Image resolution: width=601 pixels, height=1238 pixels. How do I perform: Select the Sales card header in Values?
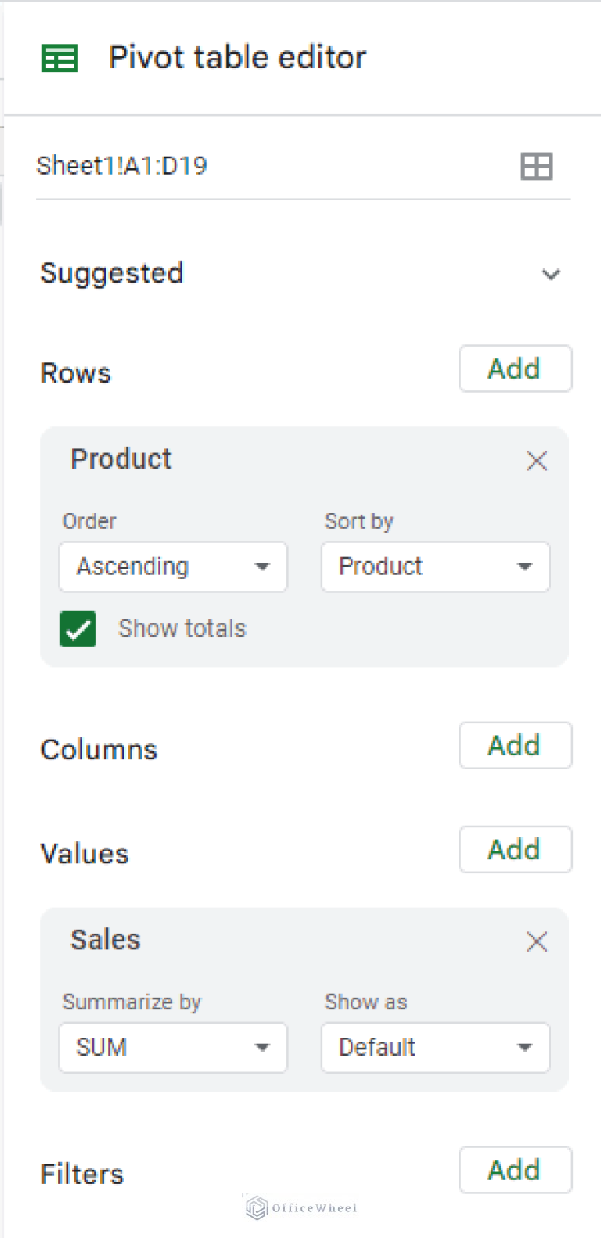click(x=105, y=940)
